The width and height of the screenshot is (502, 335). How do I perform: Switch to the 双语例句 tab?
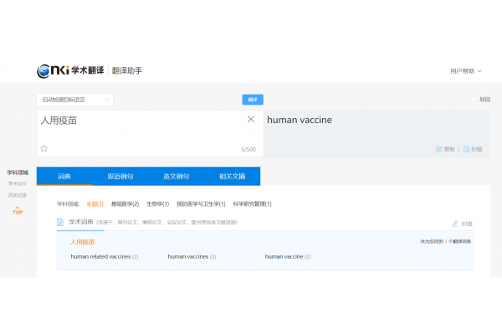click(120, 177)
